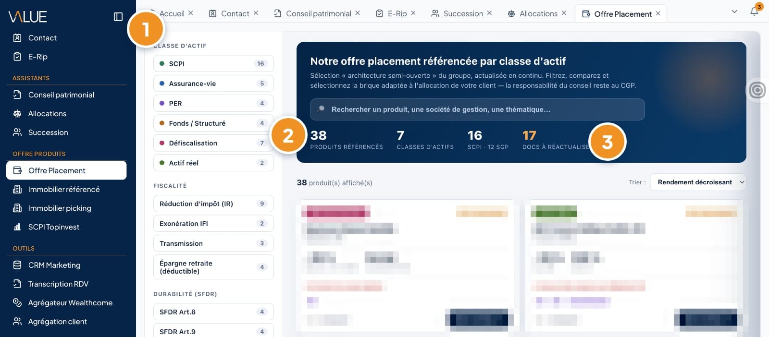Open Agrégation client tool
Image resolution: width=769 pixels, height=337 pixels.
(66, 322)
